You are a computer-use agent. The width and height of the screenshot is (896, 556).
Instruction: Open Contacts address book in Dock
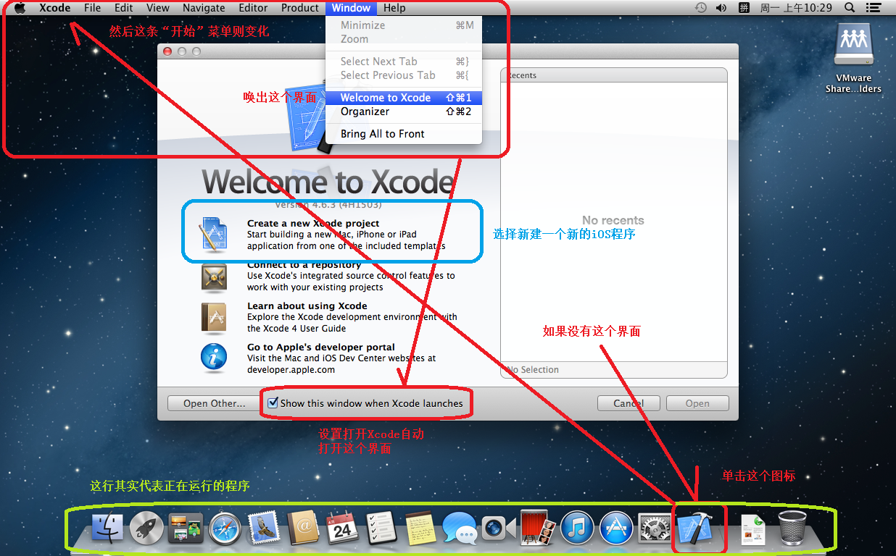pyautogui.click(x=303, y=528)
